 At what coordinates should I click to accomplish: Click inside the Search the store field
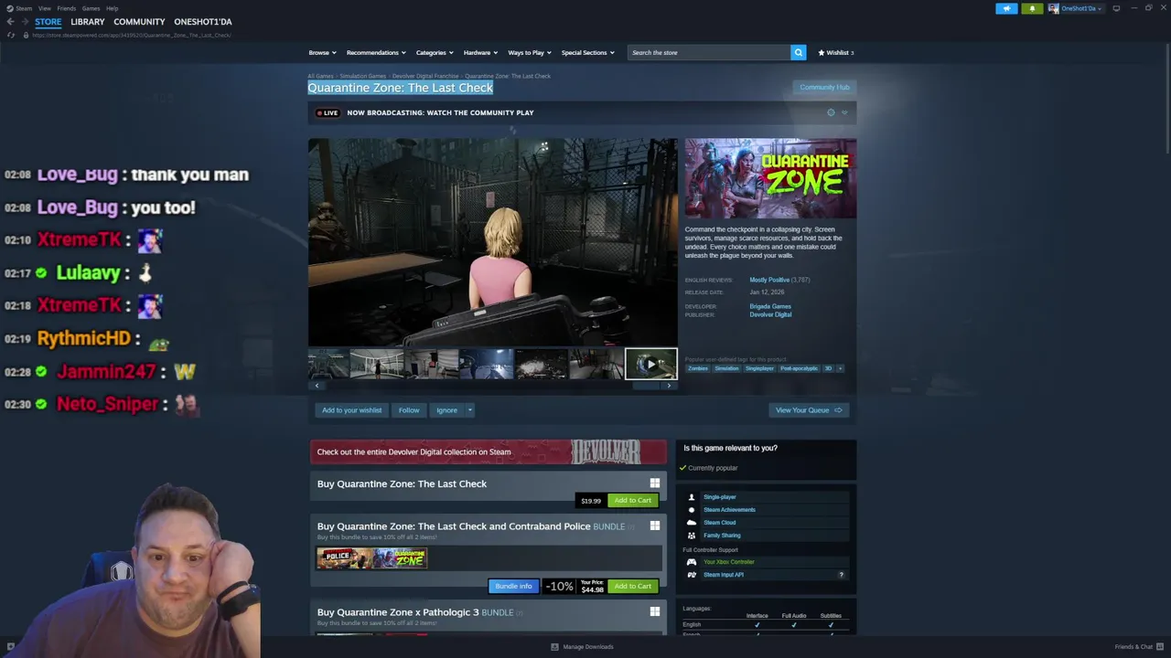click(709, 52)
